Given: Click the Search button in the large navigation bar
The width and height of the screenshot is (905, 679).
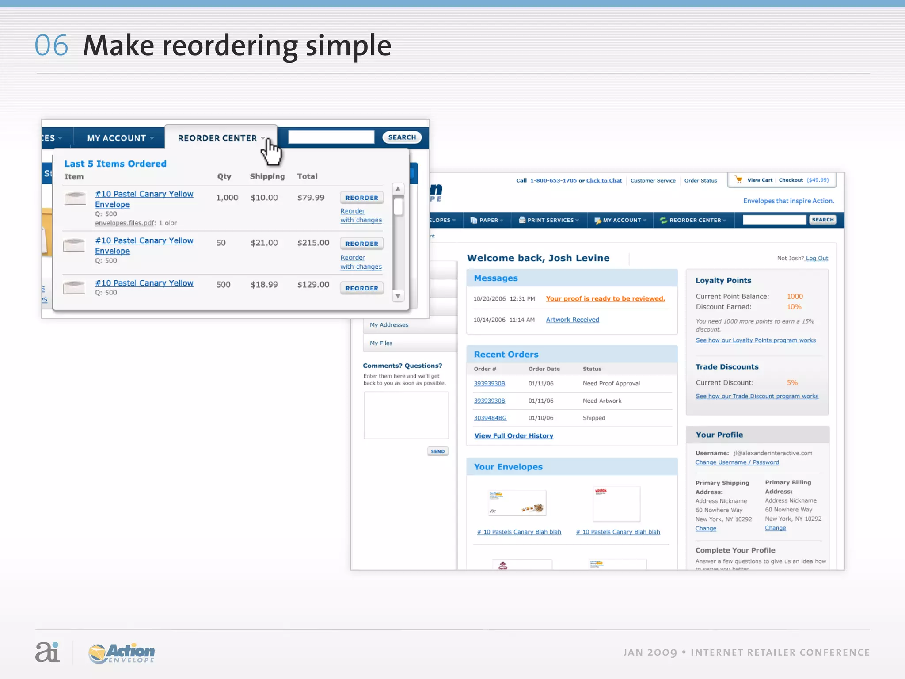Looking at the screenshot, I should tap(402, 137).
